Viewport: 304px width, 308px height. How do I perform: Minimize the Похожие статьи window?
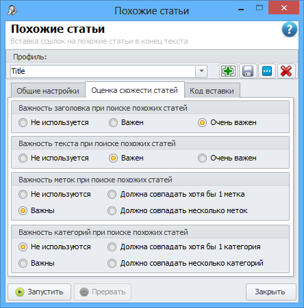[x=241, y=9]
